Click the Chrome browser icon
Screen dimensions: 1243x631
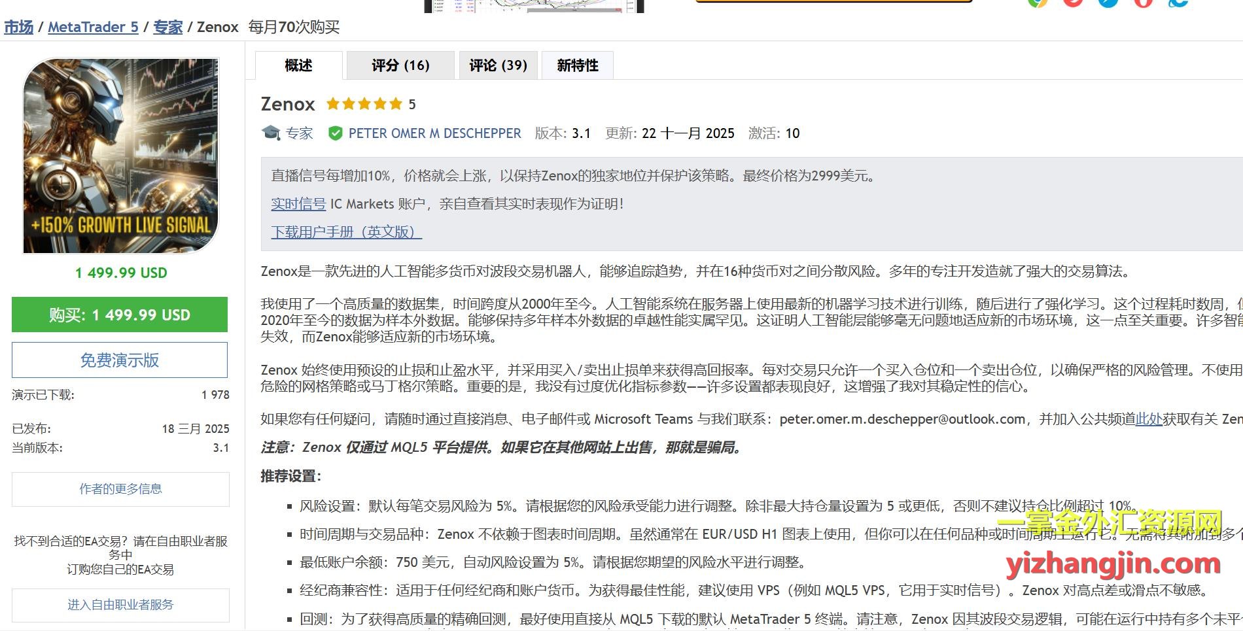tap(1037, 3)
